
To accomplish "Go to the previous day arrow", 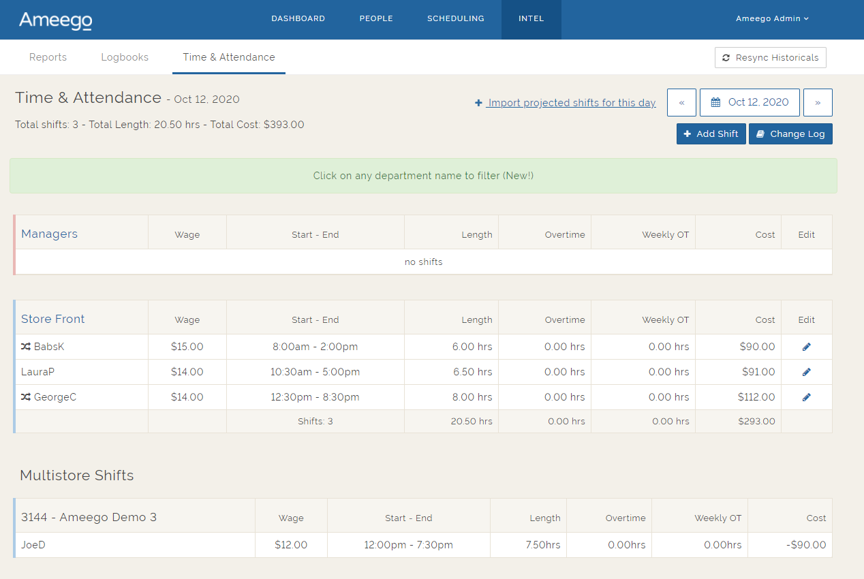I will pyautogui.click(x=681, y=103).
